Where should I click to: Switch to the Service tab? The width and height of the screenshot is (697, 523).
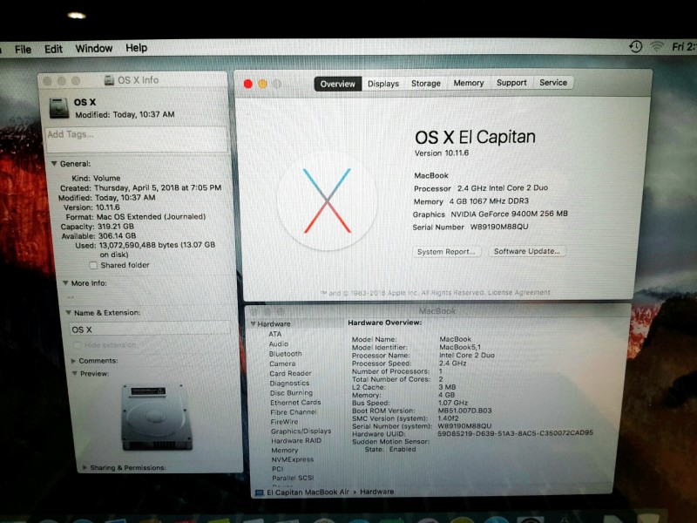[x=553, y=82]
